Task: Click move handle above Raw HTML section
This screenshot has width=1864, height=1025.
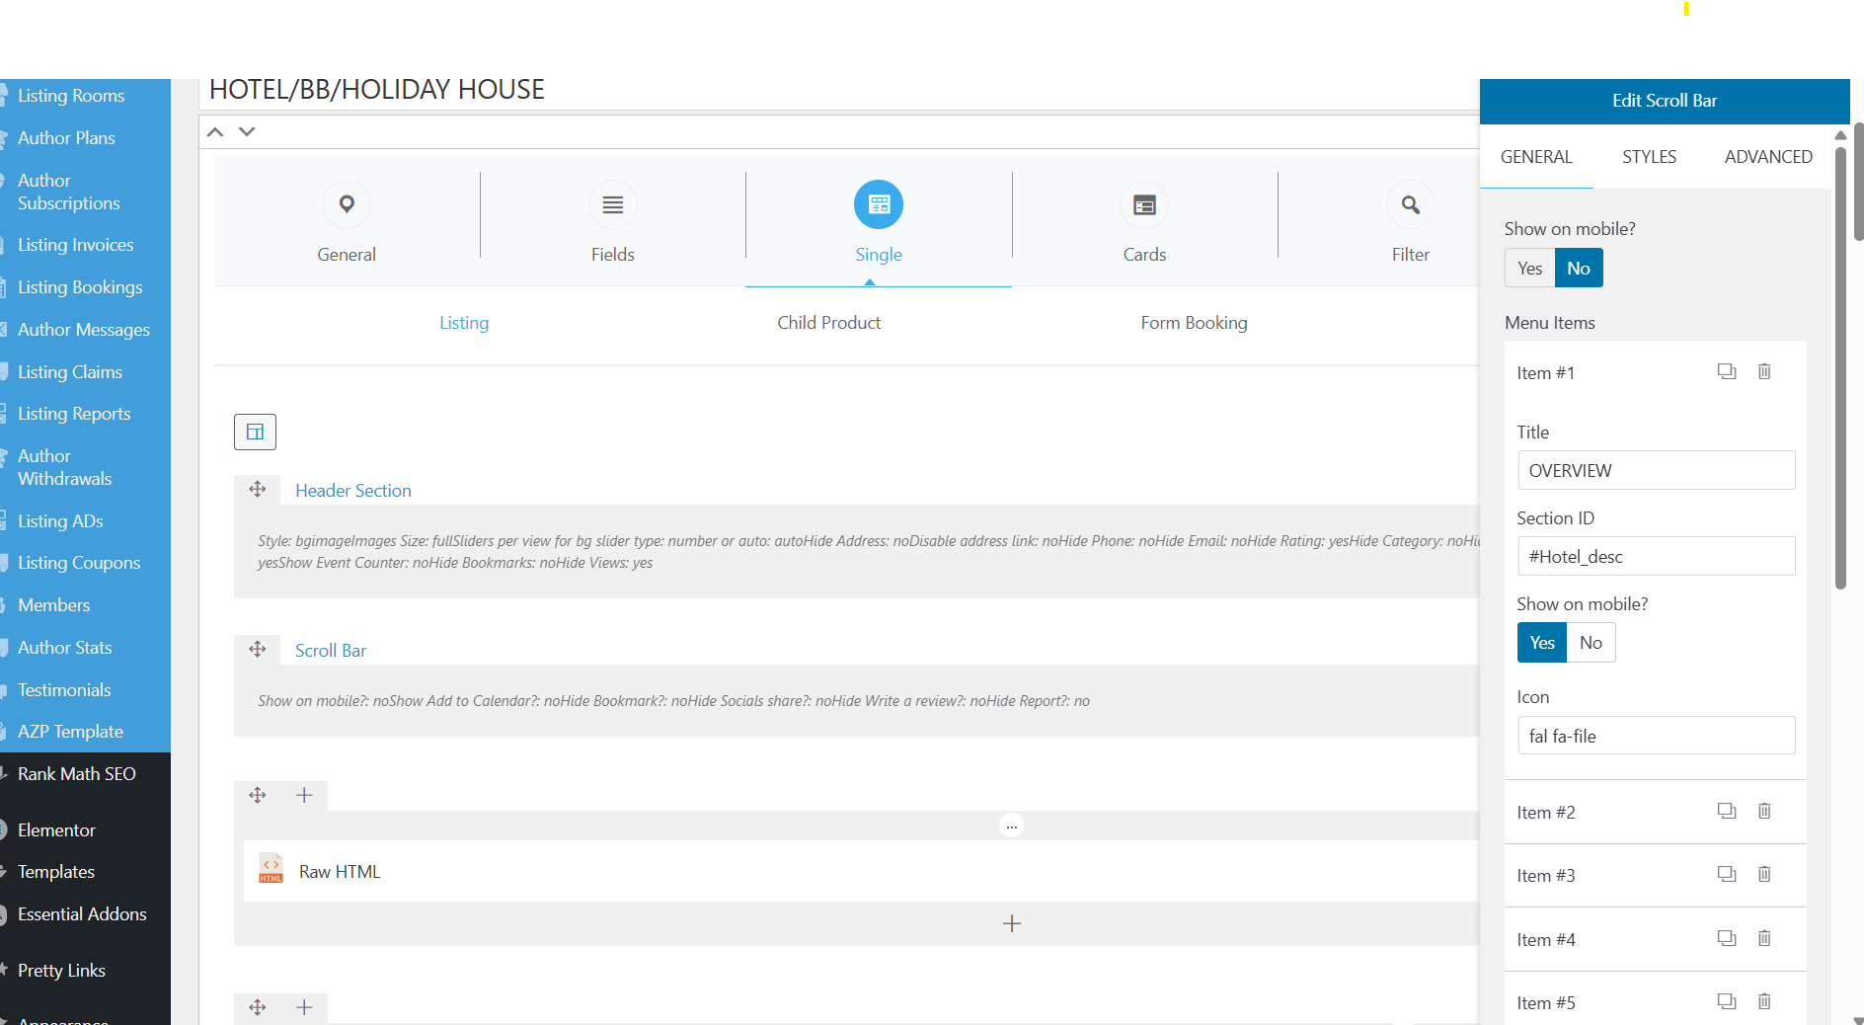Action: (258, 796)
